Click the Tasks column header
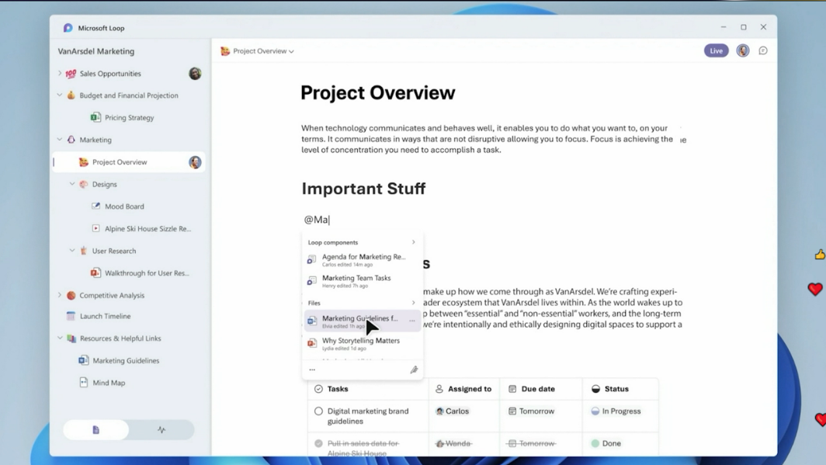 tap(368, 389)
